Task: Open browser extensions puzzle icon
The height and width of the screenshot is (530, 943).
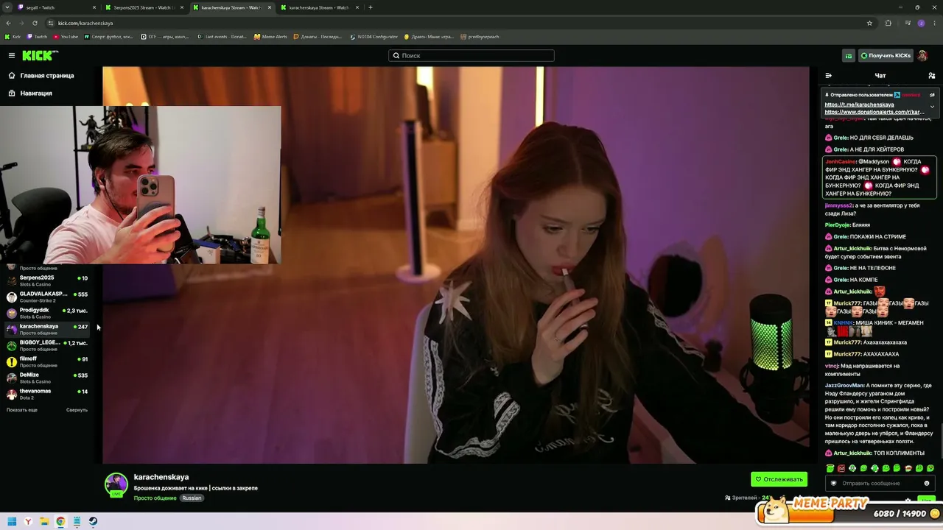Action: 888,23
